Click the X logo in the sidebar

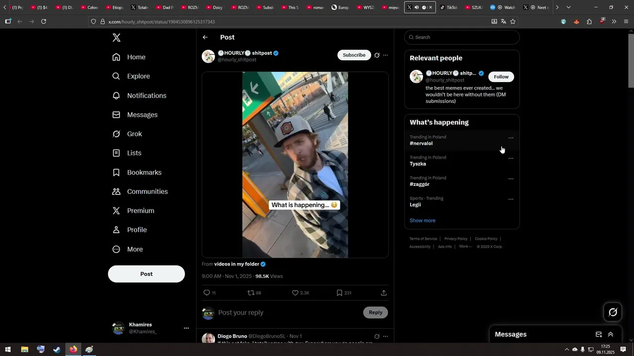coord(116,38)
